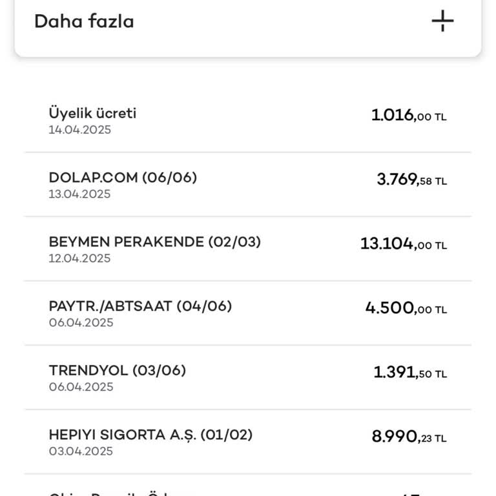Select the 1.391,50 TL amount
496x496 pixels.
pyautogui.click(x=410, y=373)
